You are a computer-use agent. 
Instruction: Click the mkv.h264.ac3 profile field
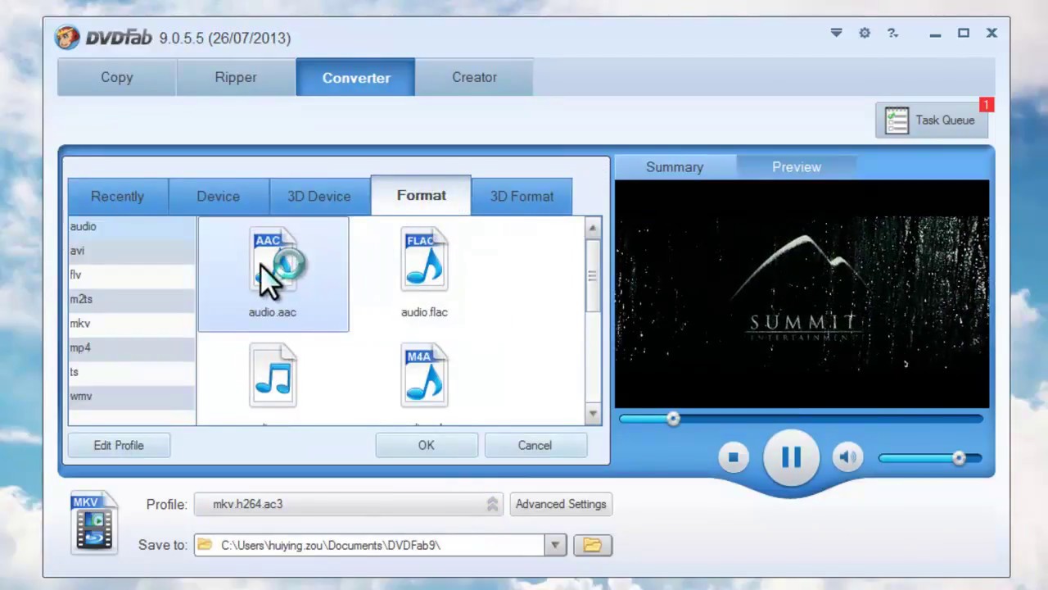click(349, 504)
